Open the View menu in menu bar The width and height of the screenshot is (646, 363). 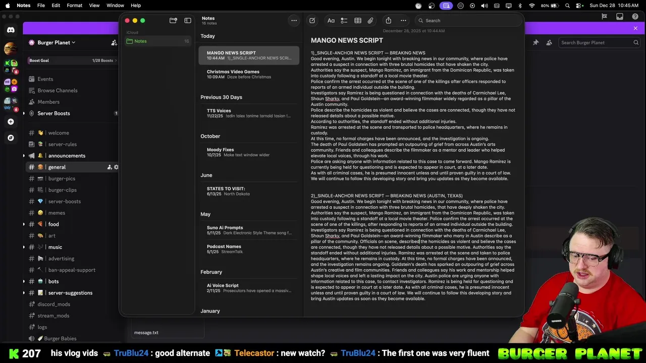94,6
